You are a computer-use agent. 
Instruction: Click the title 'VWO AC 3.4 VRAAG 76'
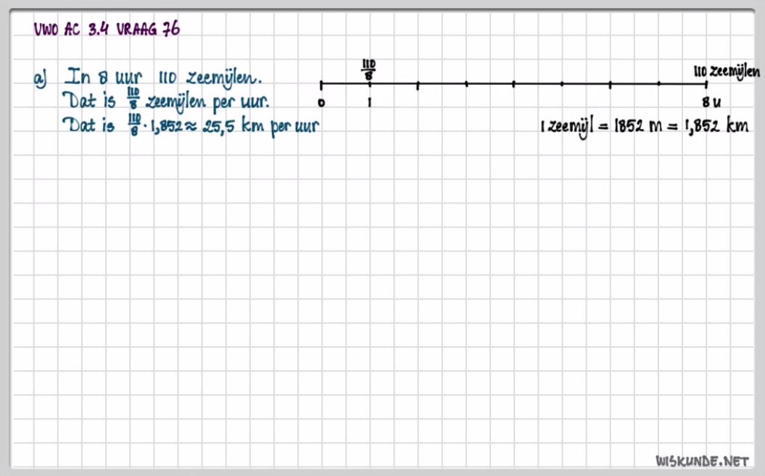click(x=107, y=30)
